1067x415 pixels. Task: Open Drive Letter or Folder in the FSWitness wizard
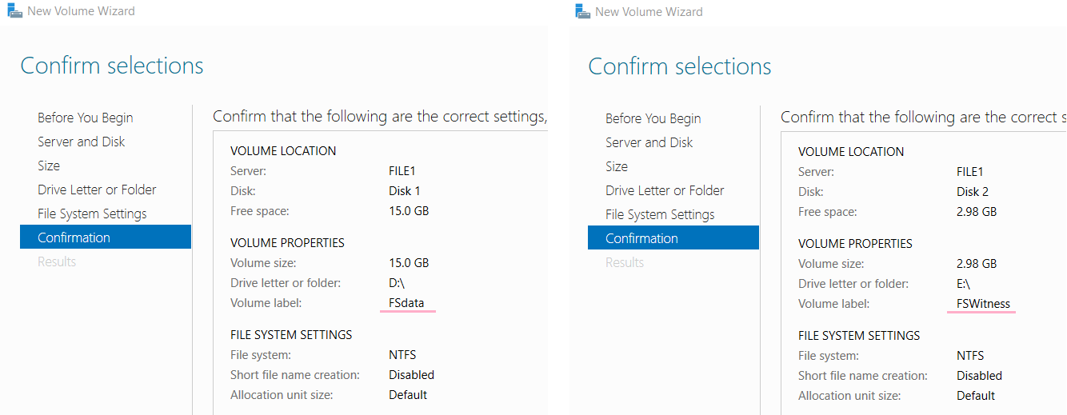click(x=665, y=190)
